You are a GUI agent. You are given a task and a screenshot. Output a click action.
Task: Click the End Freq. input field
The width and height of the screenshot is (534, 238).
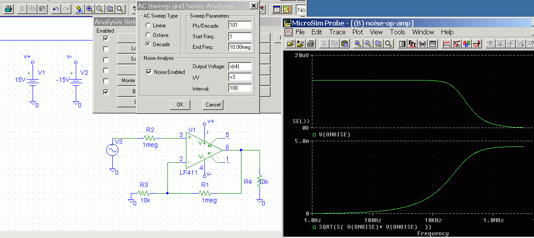click(x=240, y=47)
